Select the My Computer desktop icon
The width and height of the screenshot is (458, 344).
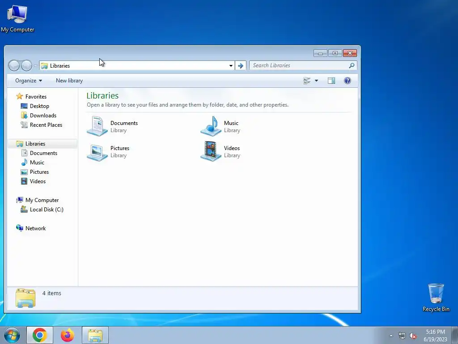tap(17, 18)
